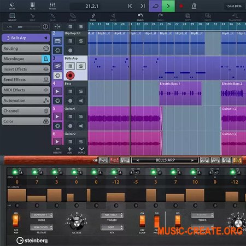Choose the Mute tool

[x=113, y=17]
